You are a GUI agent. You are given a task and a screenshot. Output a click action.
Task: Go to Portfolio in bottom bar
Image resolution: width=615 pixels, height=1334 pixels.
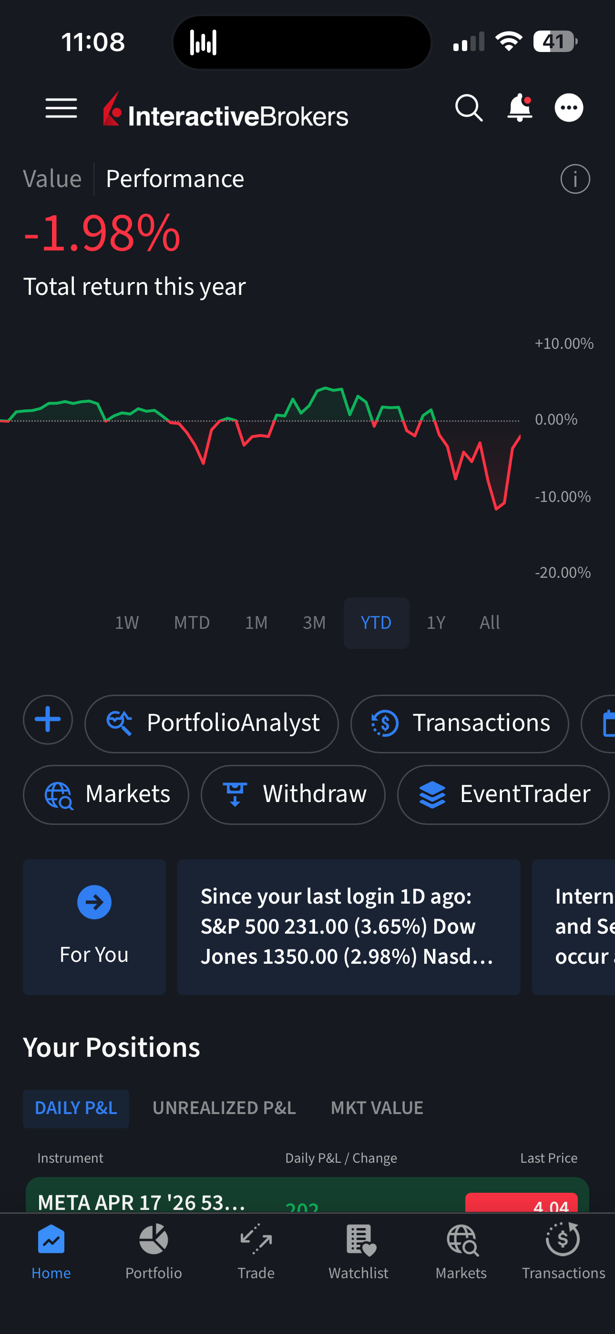153,1250
